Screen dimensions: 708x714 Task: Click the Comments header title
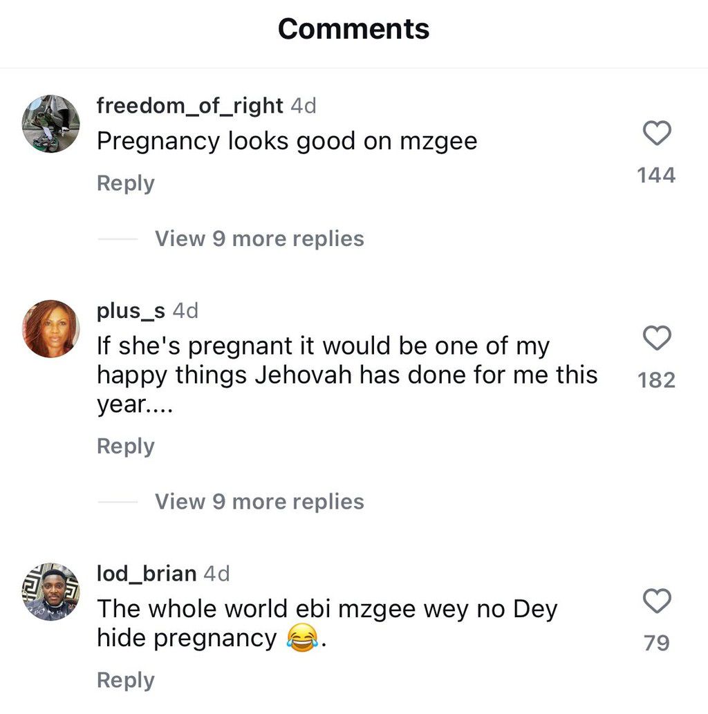coord(353,29)
